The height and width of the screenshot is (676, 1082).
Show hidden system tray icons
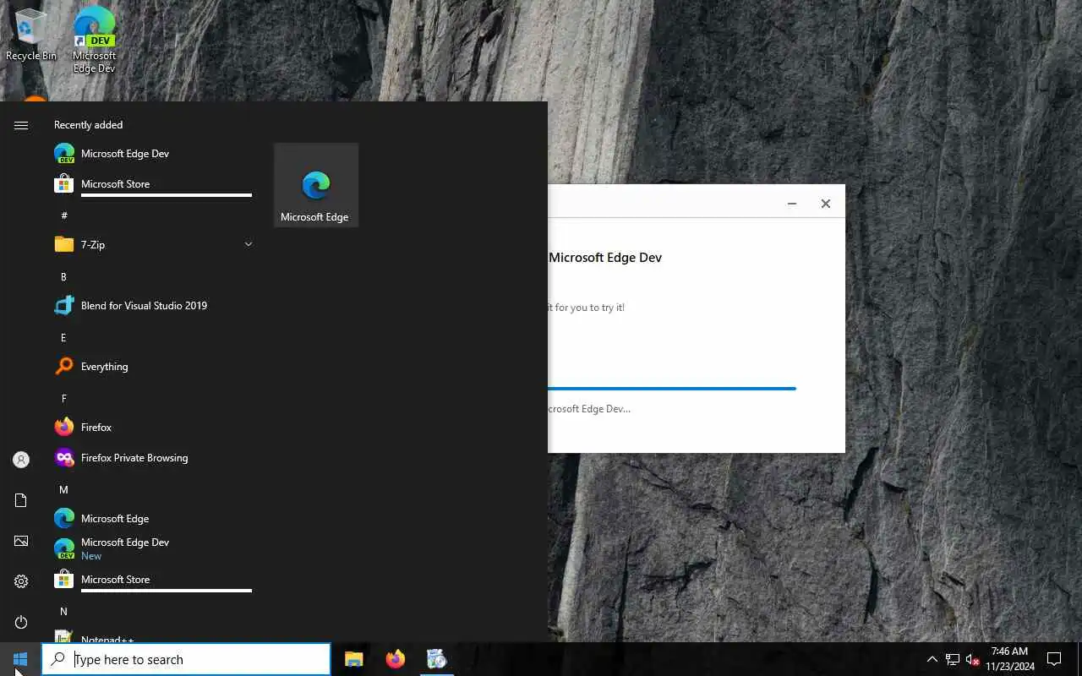coord(932,659)
